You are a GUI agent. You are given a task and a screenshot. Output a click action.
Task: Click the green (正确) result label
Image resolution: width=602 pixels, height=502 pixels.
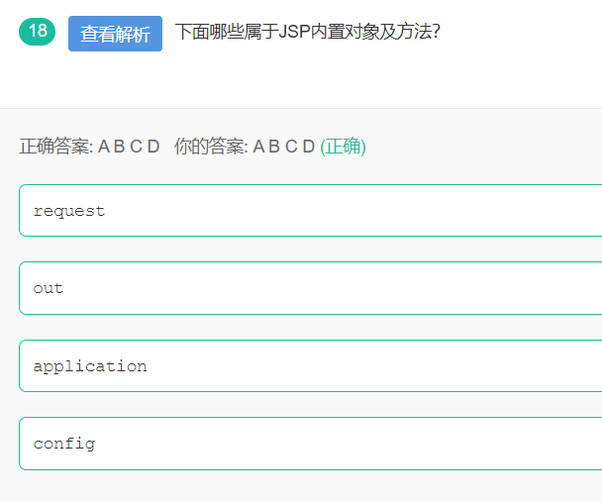coord(343,147)
